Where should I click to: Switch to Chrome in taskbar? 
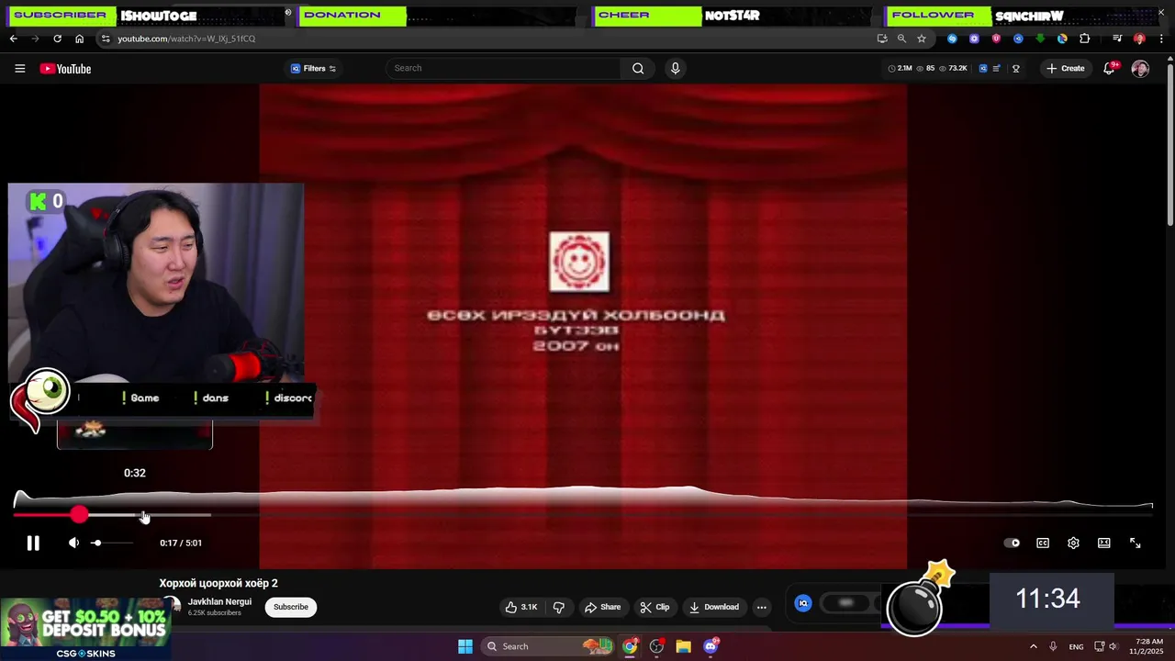click(x=630, y=646)
